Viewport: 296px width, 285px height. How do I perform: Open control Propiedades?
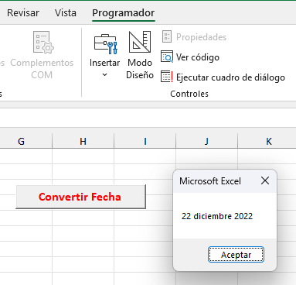click(194, 37)
